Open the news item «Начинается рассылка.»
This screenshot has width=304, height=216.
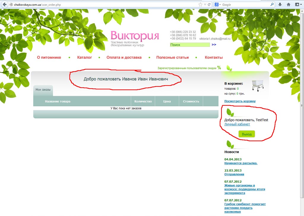coord(241,163)
